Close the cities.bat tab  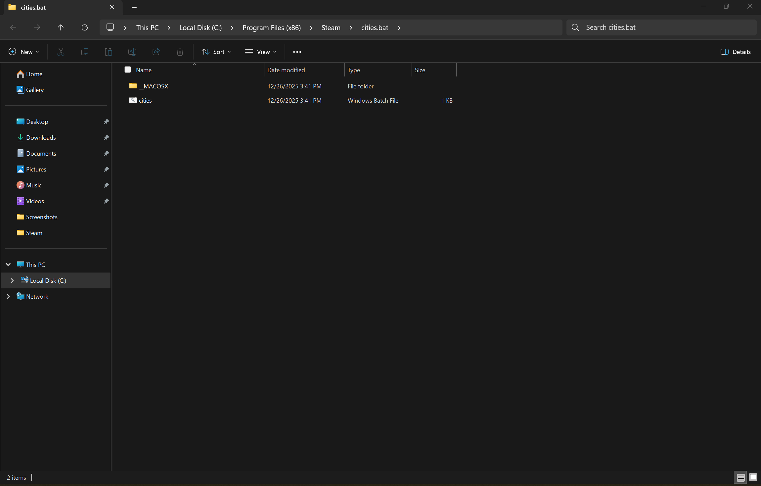click(x=112, y=7)
